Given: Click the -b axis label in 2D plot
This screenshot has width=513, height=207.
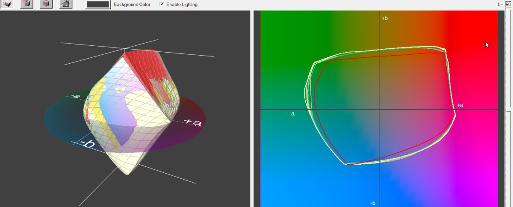Looking at the screenshot, I should 373,203.
